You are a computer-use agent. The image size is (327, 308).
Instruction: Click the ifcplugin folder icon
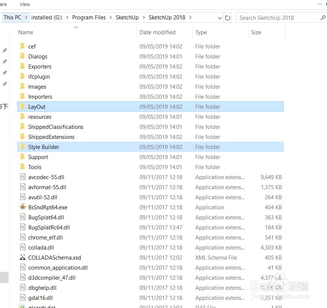tap(22, 76)
